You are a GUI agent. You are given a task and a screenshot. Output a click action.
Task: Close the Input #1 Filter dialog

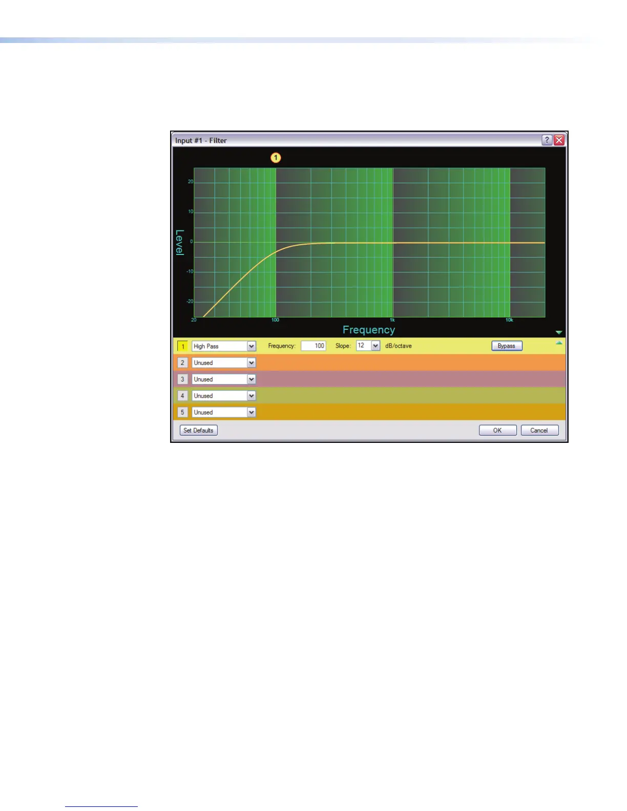point(559,140)
